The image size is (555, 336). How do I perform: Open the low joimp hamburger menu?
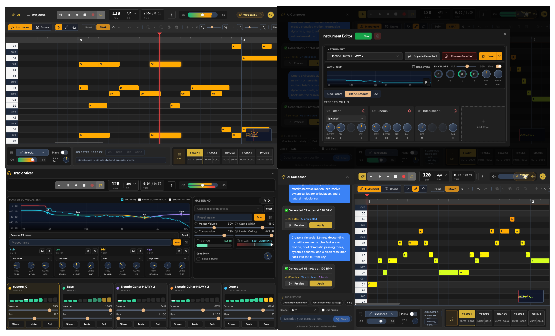pyautogui.click(x=28, y=15)
